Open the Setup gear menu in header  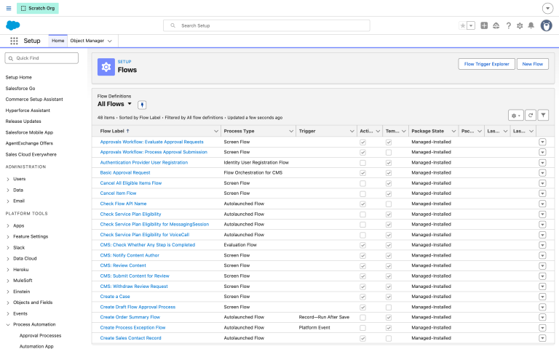pyautogui.click(x=520, y=25)
